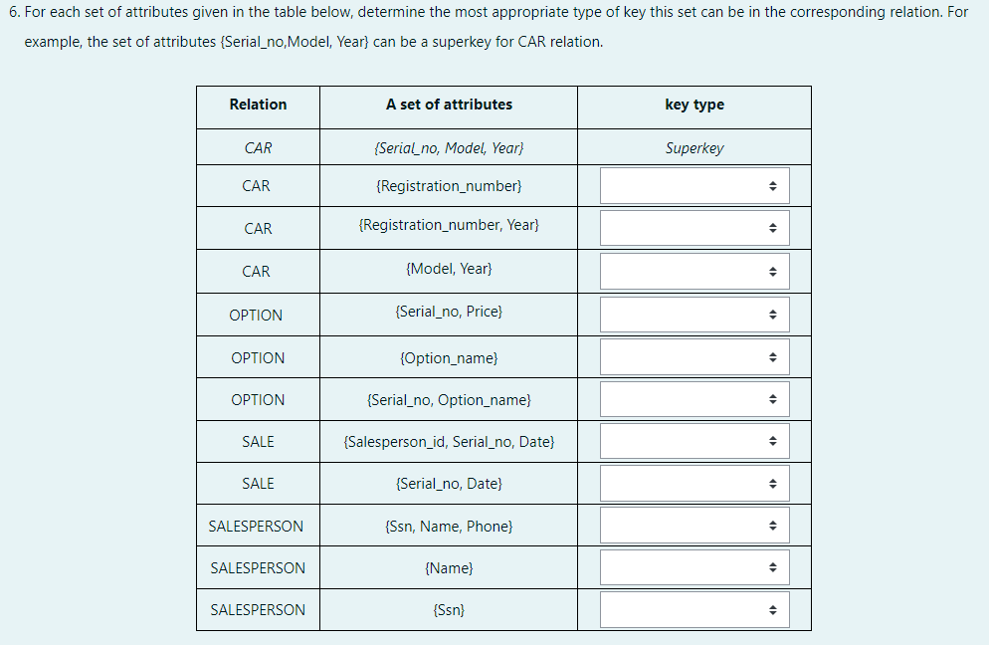Open the dropdown for {Salesperson_id, Serial_no, Date}
989x645 pixels.
pos(693,441)
